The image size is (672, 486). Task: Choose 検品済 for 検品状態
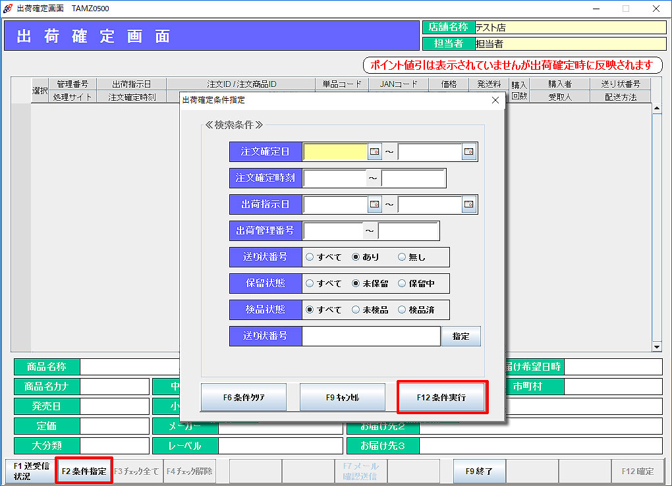(x=402, y=310)
